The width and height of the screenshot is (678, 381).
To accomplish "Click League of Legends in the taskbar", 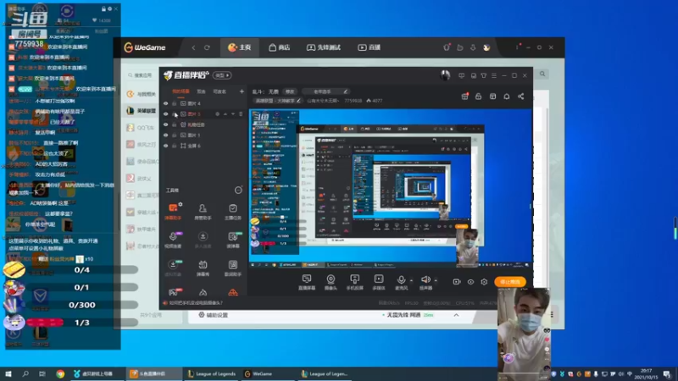I will click(212, 373).
